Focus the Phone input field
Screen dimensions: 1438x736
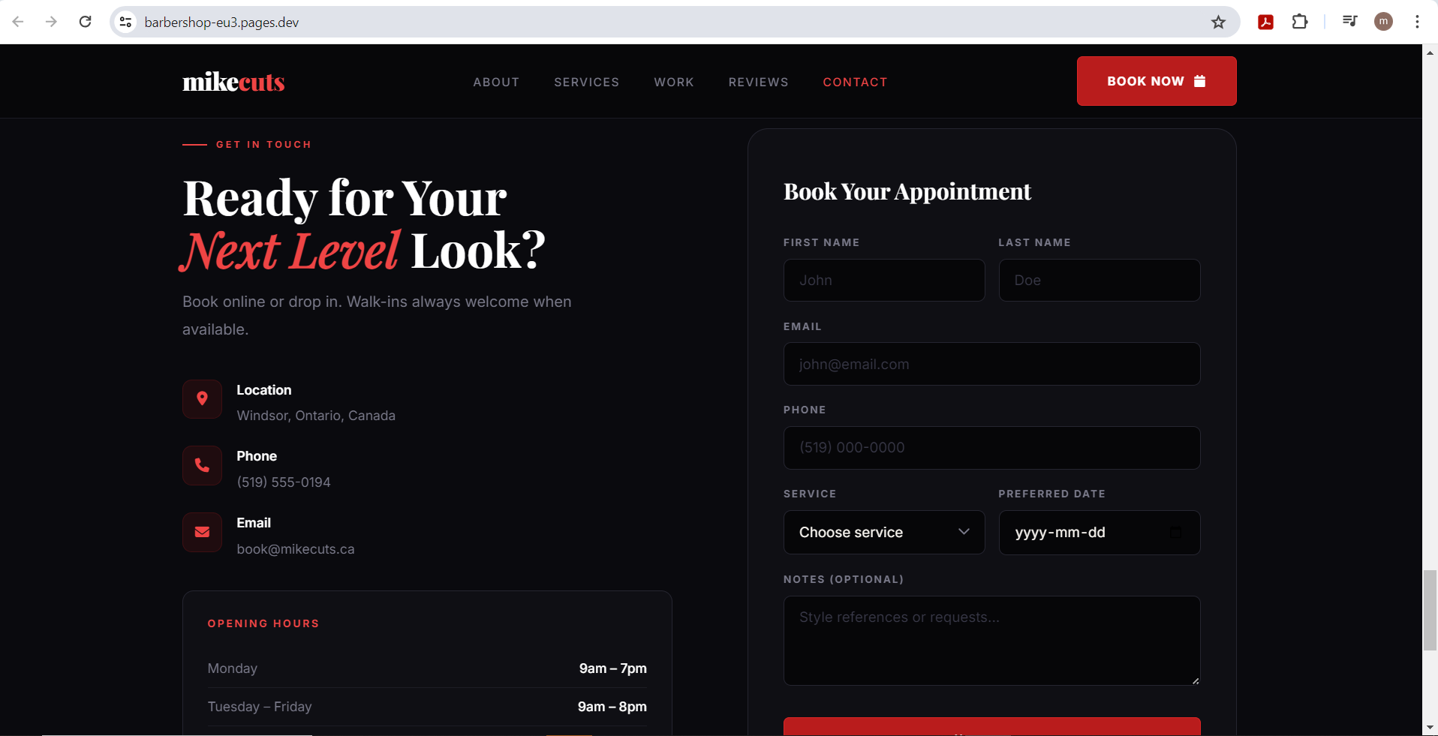point(991,448)
